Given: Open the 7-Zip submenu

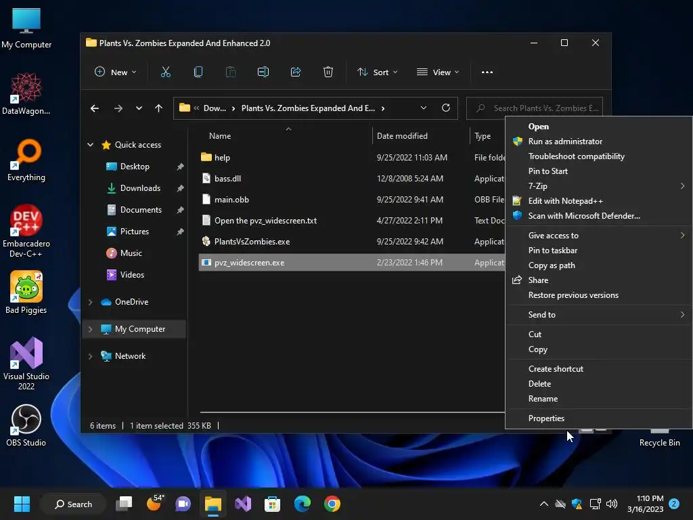Looking at the screenshot, I should click(599, 186).
